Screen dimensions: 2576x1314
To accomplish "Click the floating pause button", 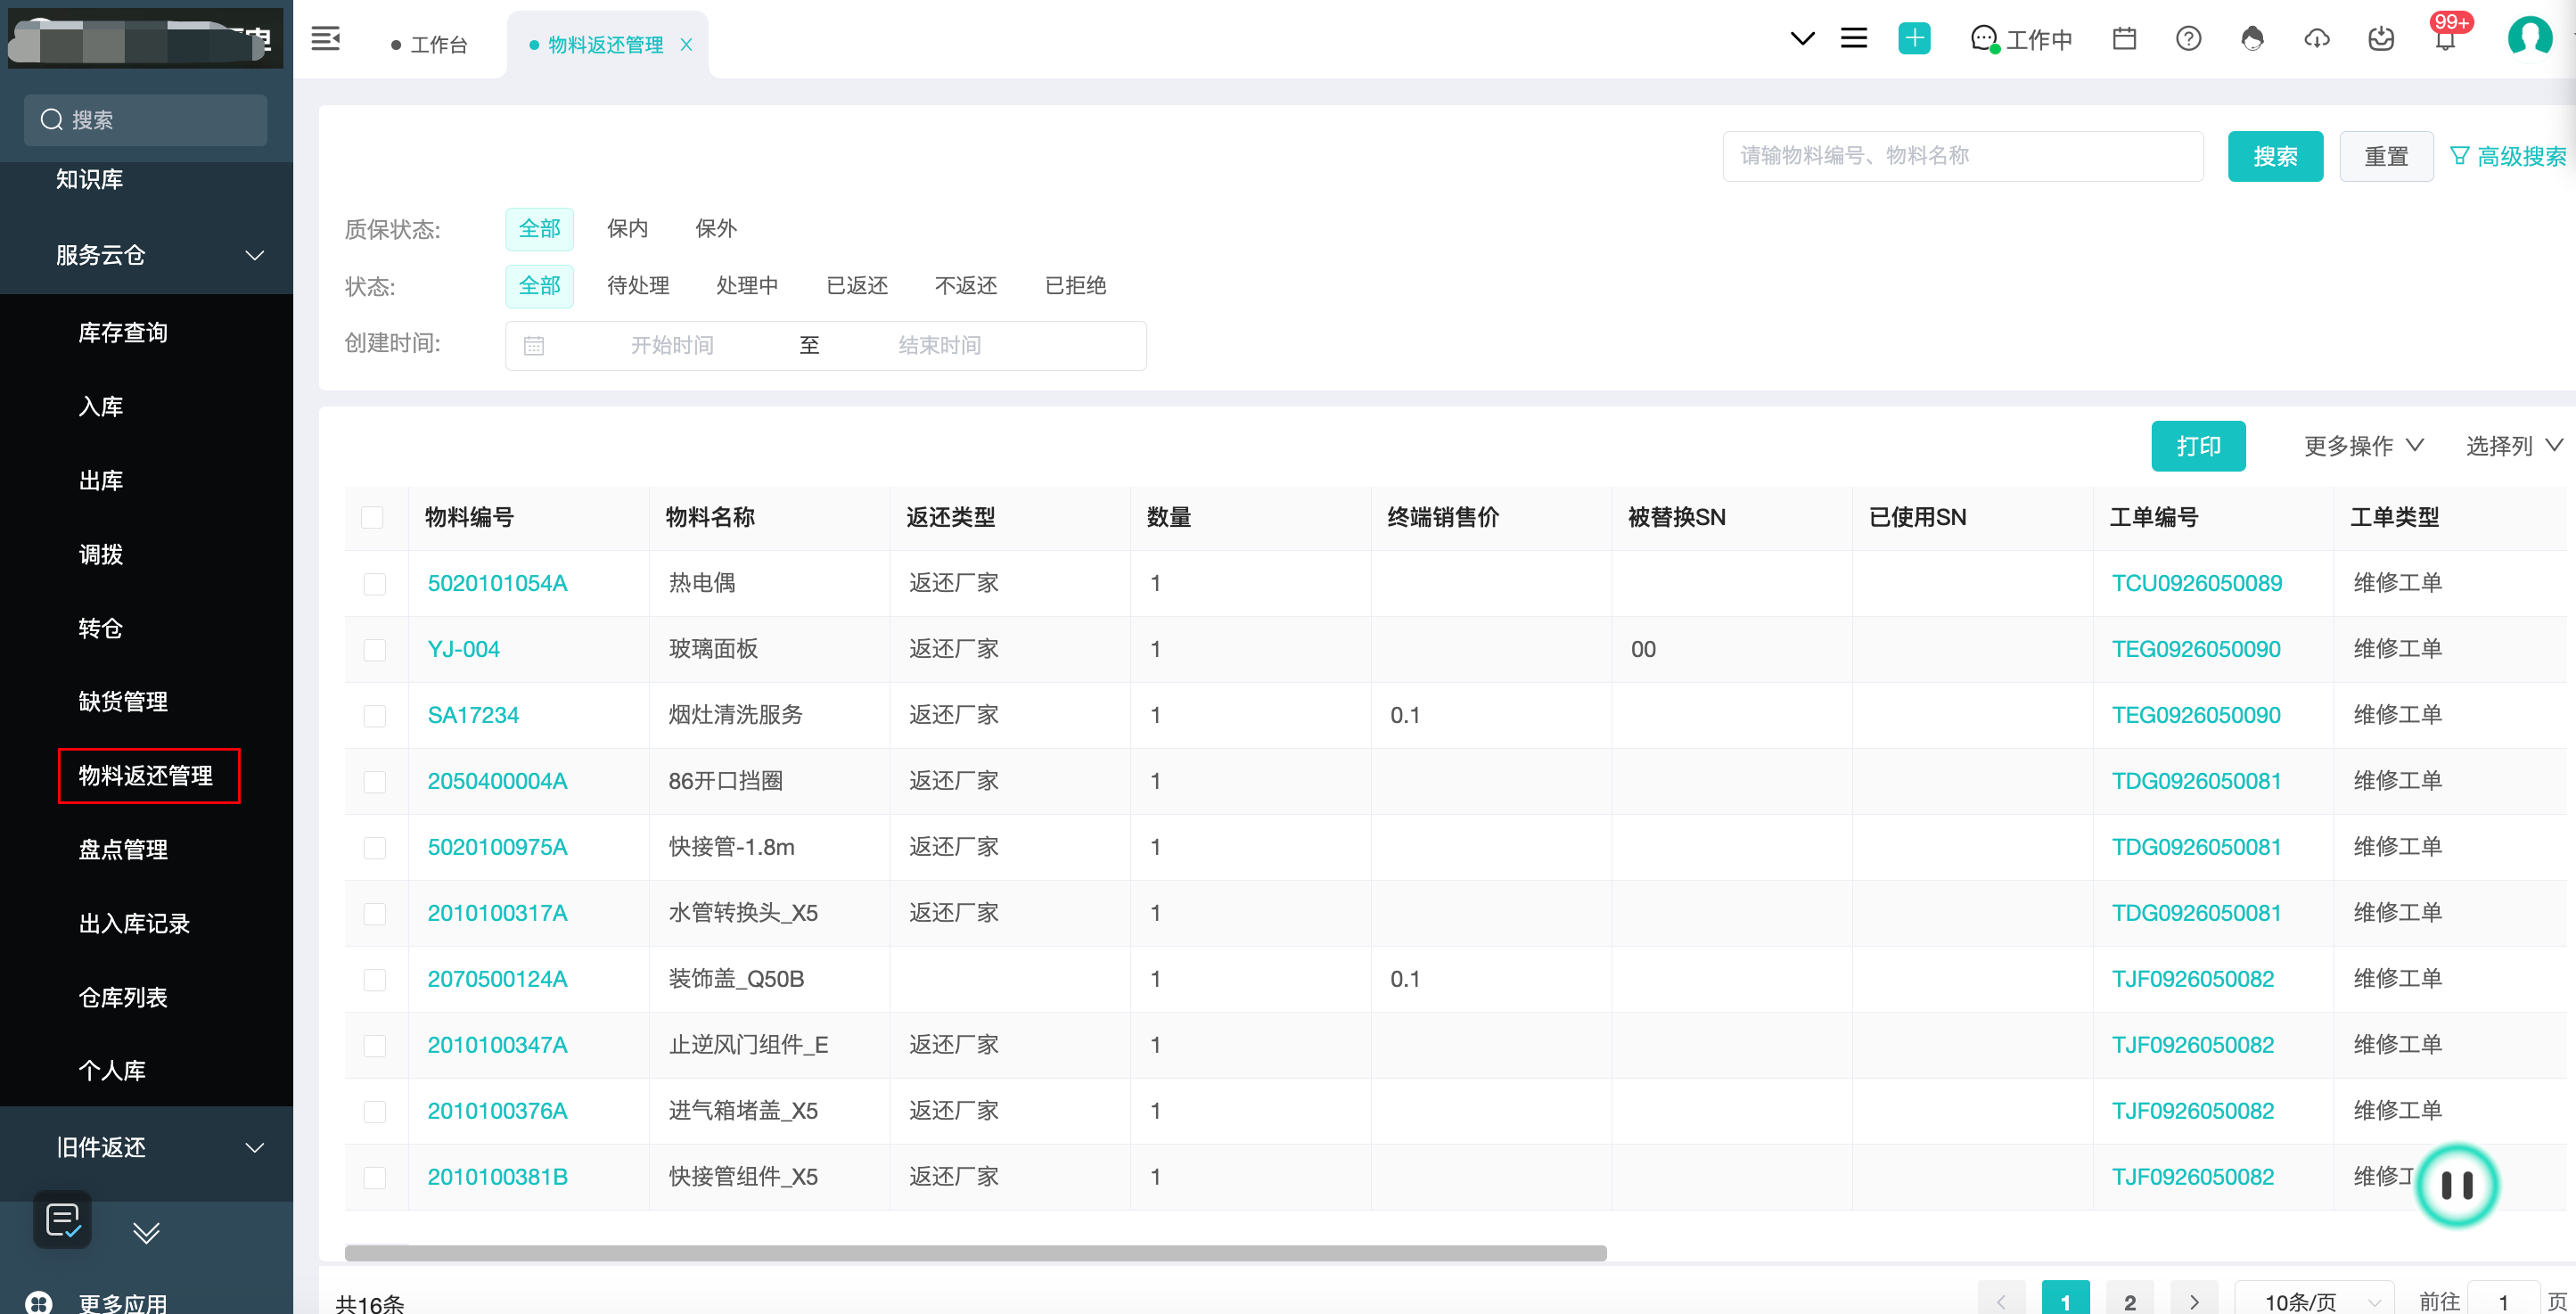I will click(2456, 1185).
